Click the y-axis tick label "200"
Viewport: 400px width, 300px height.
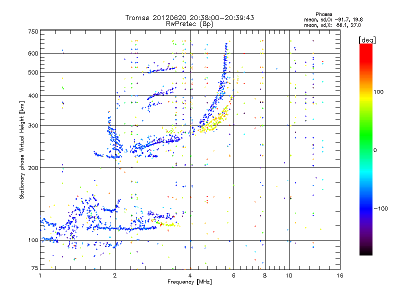coord(33,168)
